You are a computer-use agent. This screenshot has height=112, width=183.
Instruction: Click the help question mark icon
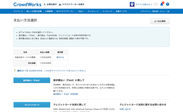point(168,4)
